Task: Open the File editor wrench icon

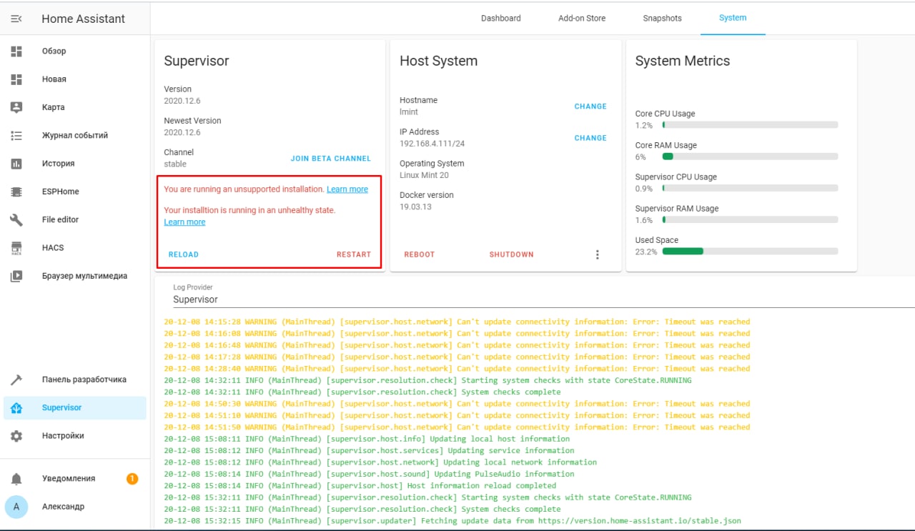Action: coord(16,220)
